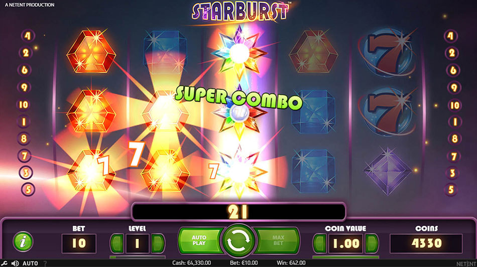Screen dimensions: 477x267
Task: Mute the game sound speaker icon
Action: [15, 263]
